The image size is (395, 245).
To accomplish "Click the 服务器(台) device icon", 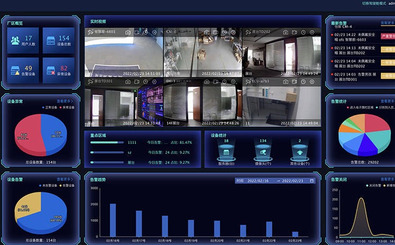I will pos(226,152).
